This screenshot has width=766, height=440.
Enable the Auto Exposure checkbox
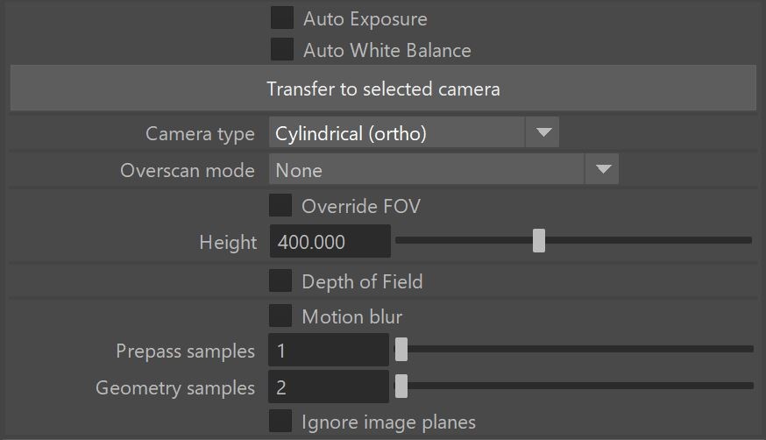tap(282, 18)
